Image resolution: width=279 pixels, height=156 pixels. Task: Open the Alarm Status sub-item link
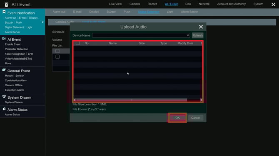(12, 115)
